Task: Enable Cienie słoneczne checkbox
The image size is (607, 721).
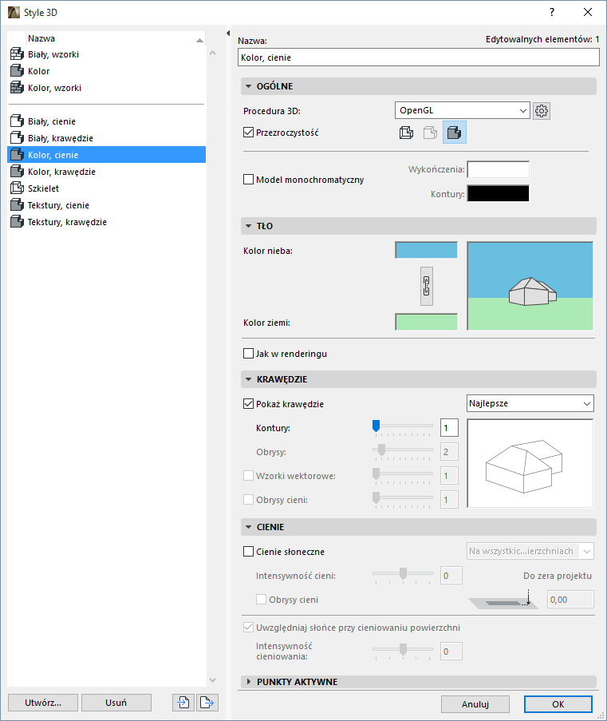Action: point(248,551)
